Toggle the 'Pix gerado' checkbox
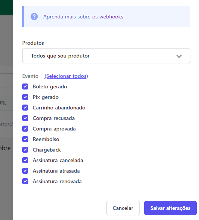The width and height of the screenshot is (199, 220). point(25,97)
